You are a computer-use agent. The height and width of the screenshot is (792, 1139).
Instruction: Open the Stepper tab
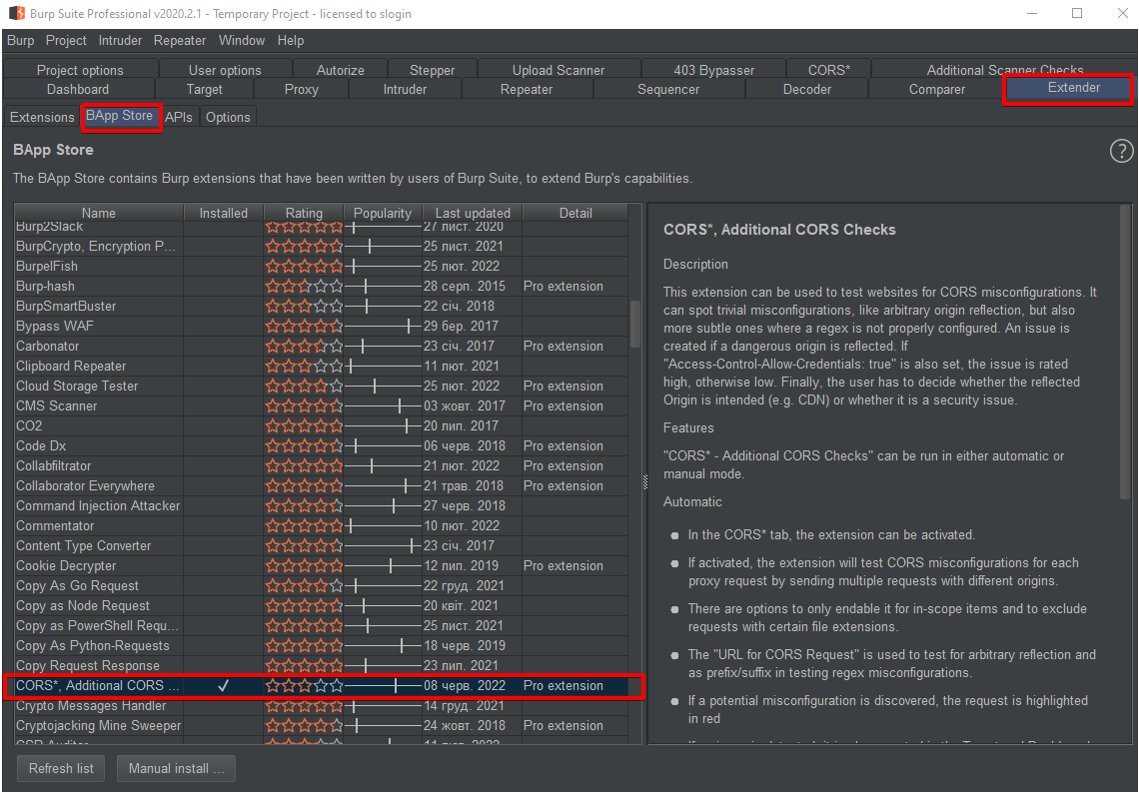point(433,70)
